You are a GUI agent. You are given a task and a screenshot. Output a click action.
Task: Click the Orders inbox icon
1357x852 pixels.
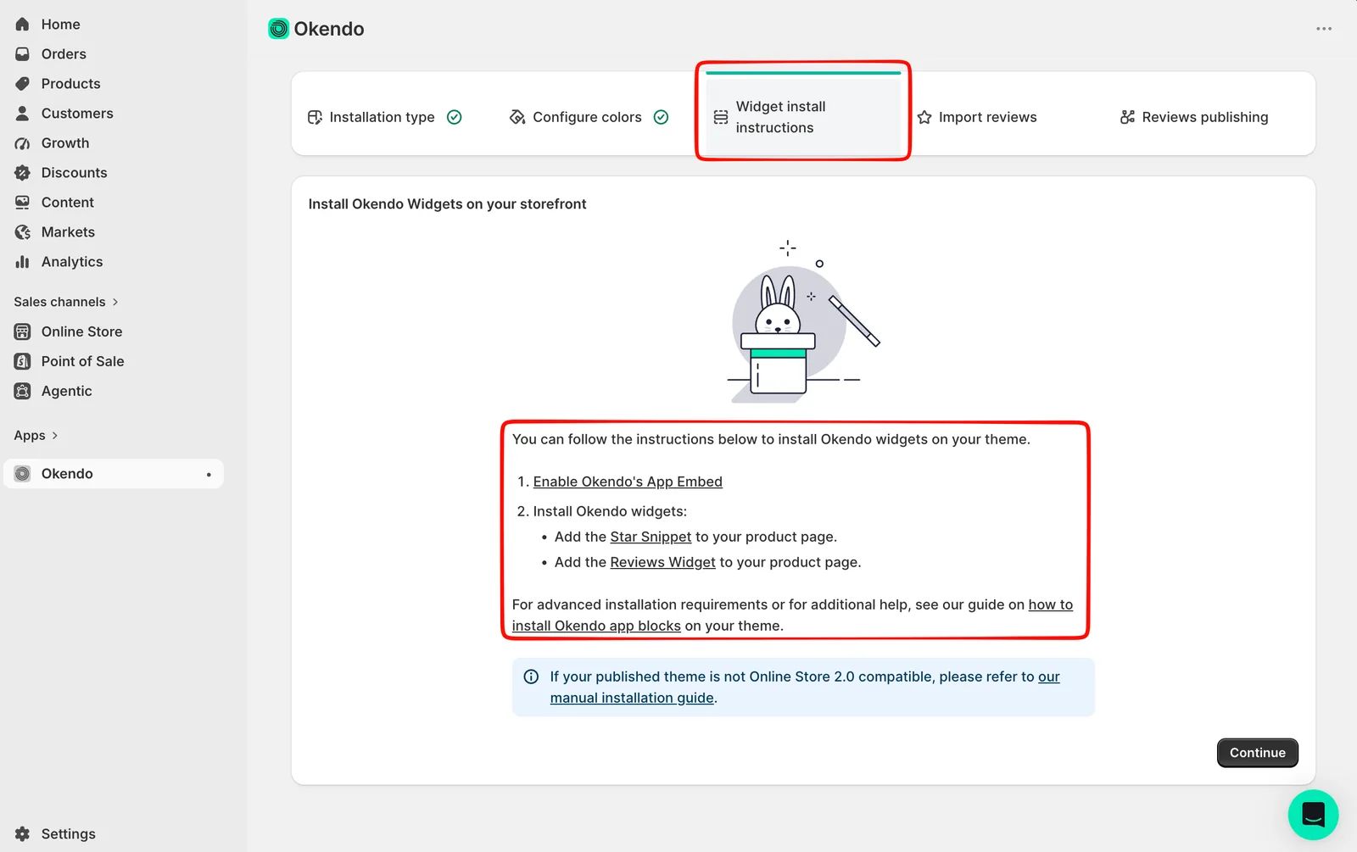[x=23, y=54]
